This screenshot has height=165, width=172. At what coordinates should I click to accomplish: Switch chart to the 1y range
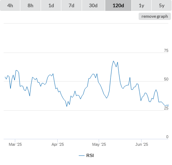pos(142,5)
